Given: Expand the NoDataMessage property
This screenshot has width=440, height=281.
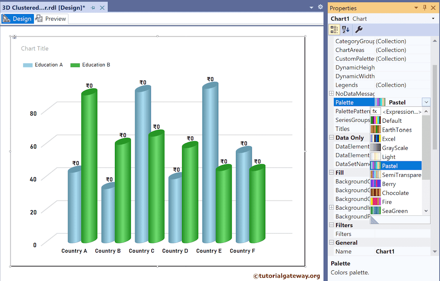Looking at the screenshot, I should pos(331,93).
